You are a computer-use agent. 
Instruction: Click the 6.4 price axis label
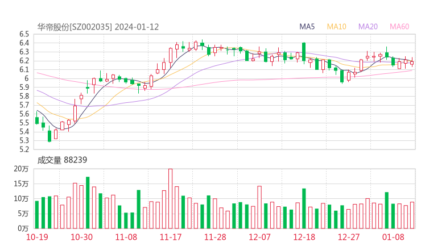tap(24, 43)
